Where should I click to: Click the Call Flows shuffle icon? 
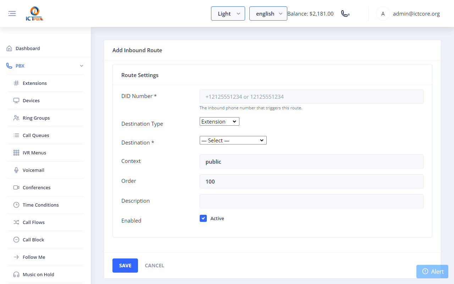coord(16,222)
